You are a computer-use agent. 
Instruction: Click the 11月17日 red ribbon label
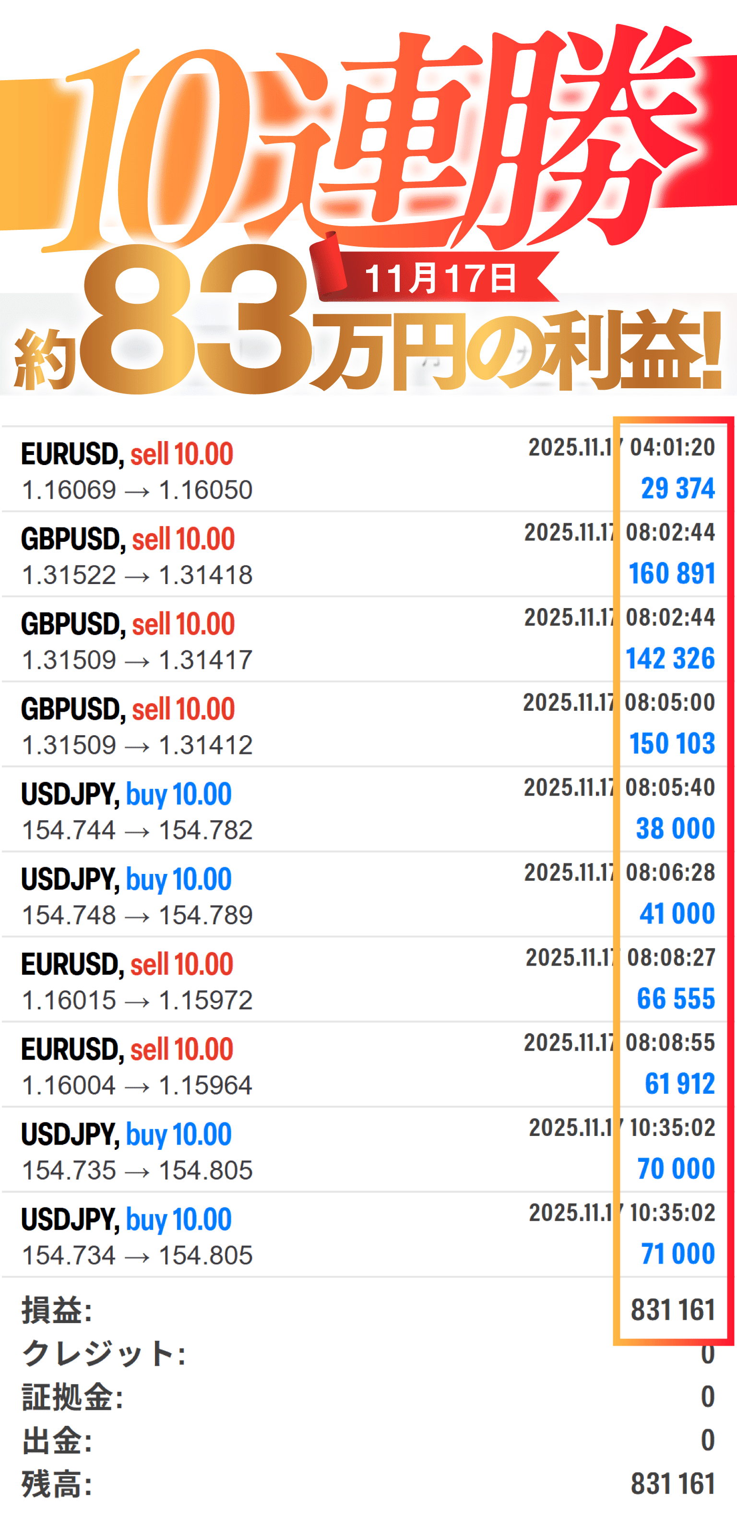click(x=440, y=278)
